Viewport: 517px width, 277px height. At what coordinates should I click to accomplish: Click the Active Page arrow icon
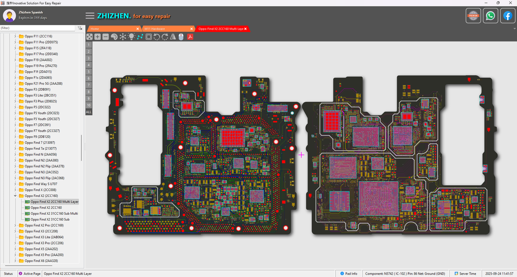(x=20, y=274)
